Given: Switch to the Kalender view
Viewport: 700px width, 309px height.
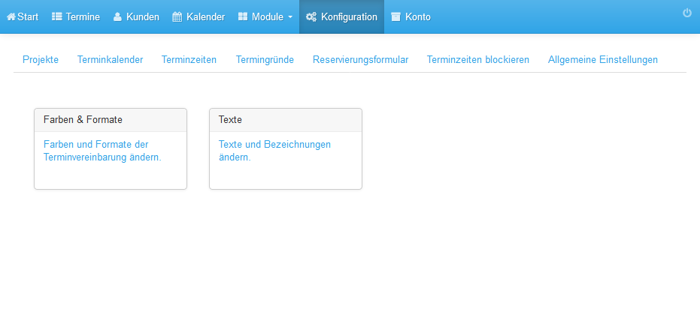Looking at the screenshot, I should click(x=198, y=17).
